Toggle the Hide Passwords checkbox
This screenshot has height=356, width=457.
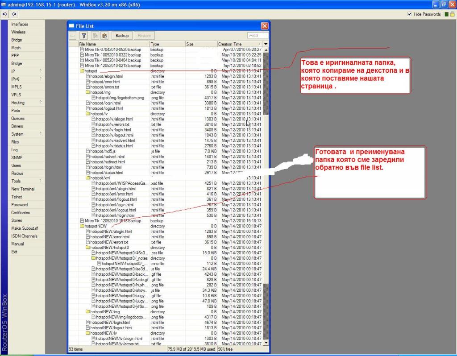(x=410, y=14)
